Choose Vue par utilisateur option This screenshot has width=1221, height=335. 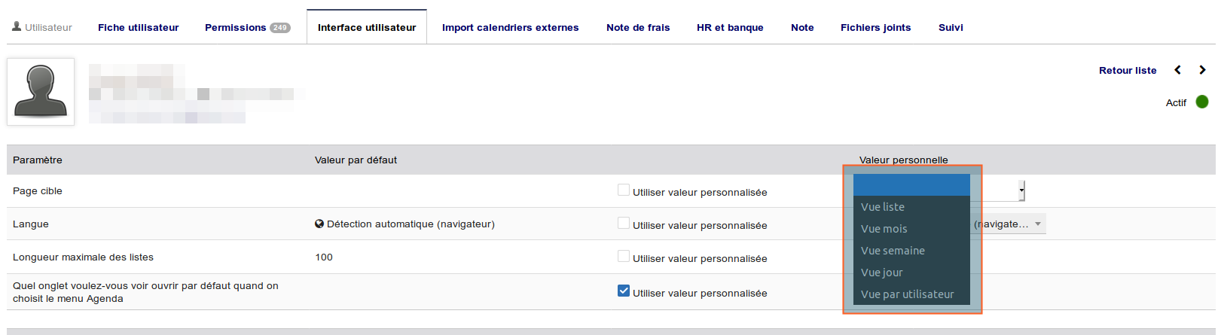[907, 294]
